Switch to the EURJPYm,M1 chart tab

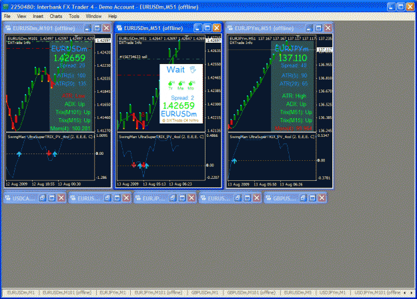(113, 292)
